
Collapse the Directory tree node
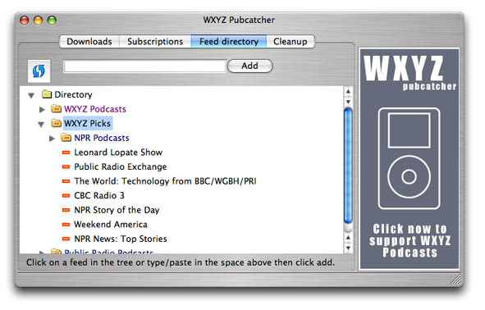click(31, 95)
